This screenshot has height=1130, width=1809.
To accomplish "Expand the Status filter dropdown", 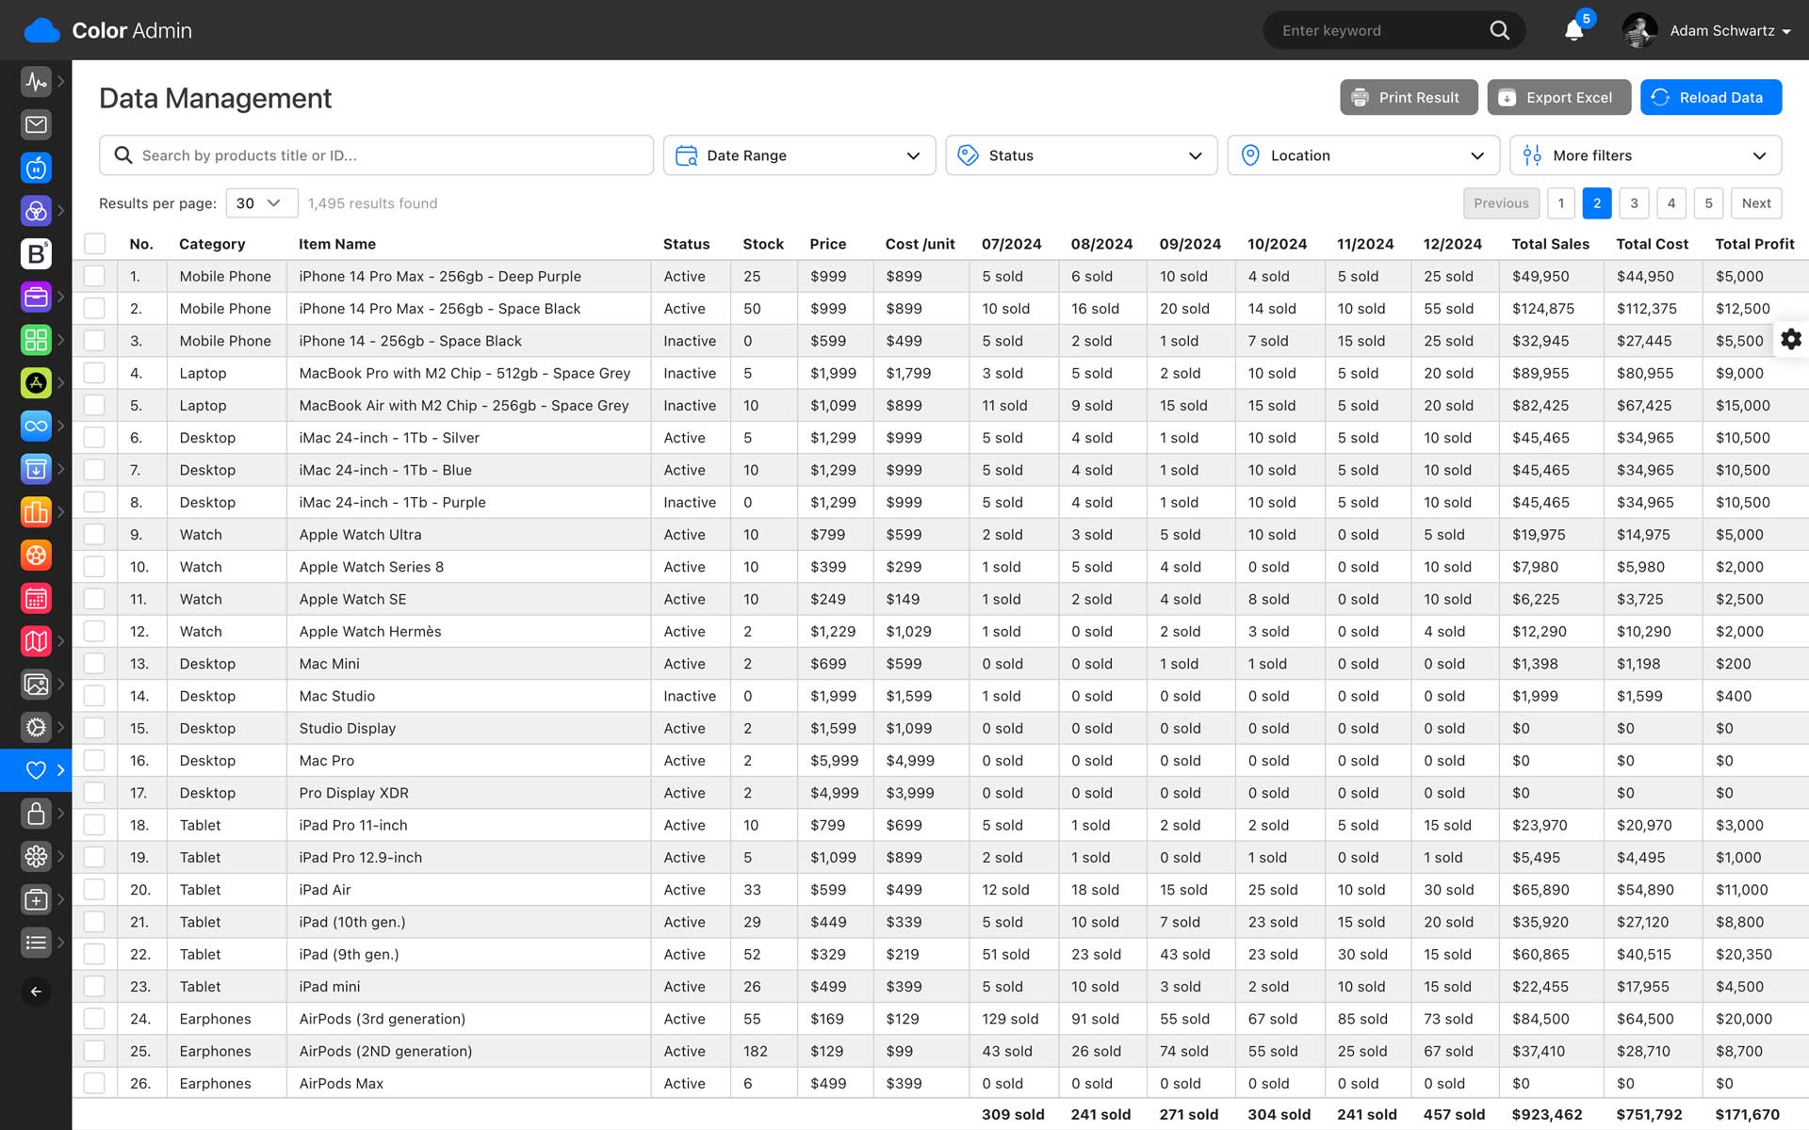I will pyautogui.click(x=1081, y=155).
